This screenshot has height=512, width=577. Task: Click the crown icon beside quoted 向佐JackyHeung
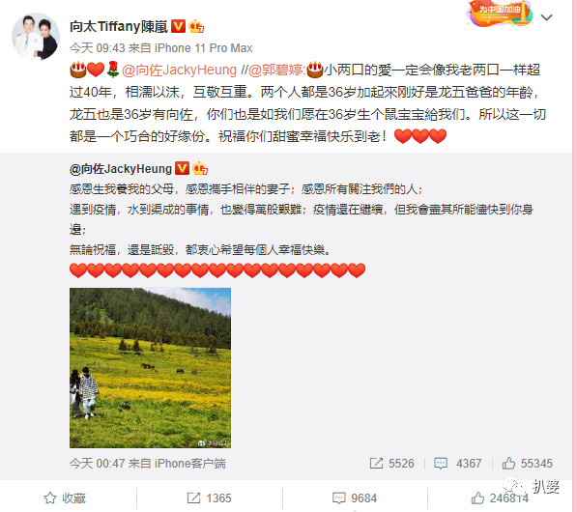(200, 168)
